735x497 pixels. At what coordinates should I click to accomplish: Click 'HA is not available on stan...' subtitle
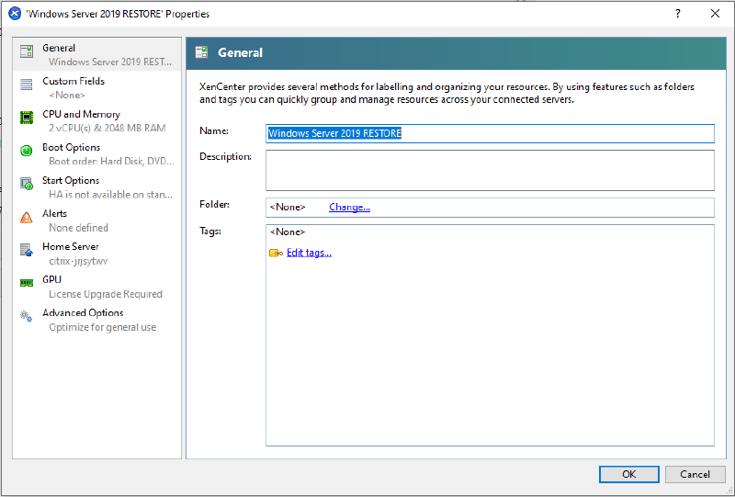110,195
